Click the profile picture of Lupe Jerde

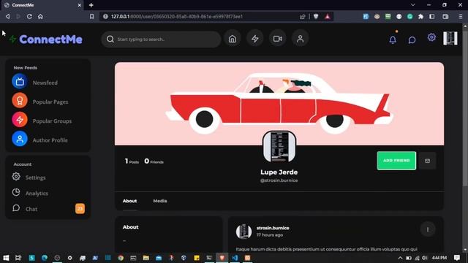[279, 146]
